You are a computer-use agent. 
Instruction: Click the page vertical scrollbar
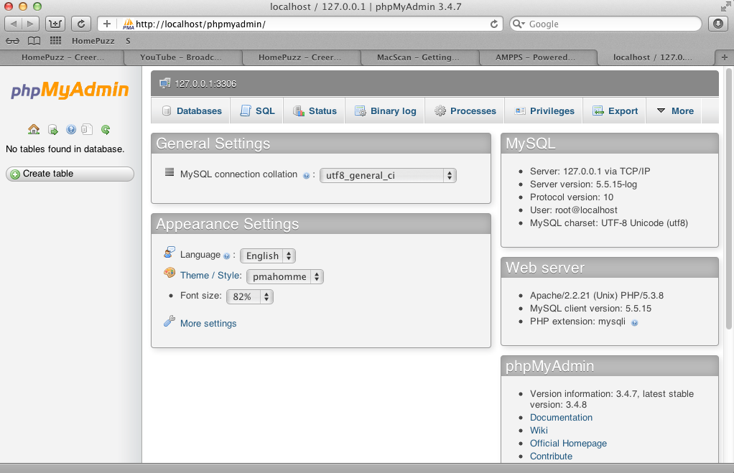(729, 198)
